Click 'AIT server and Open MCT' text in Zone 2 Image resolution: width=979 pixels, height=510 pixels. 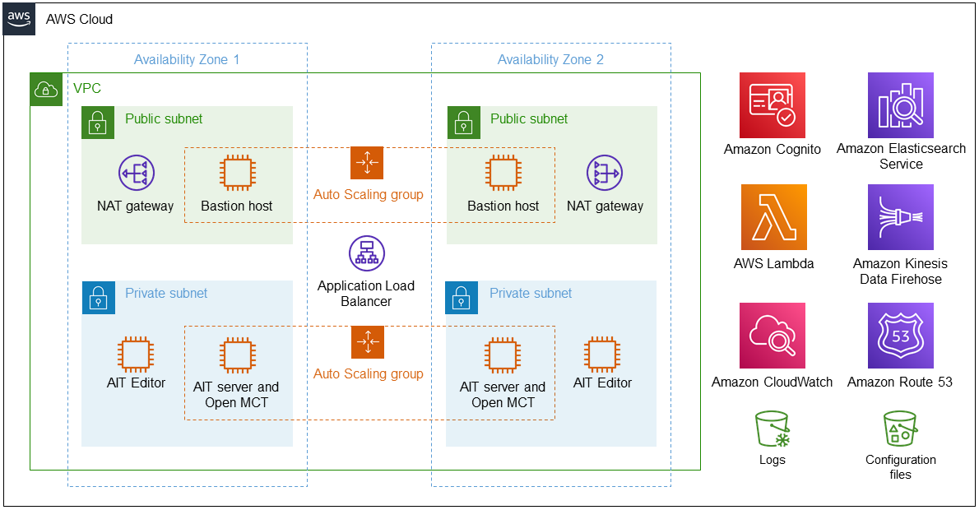[x=503, y=395]
